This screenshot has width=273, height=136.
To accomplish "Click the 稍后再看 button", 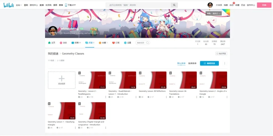I will click(x=221, y=54).
